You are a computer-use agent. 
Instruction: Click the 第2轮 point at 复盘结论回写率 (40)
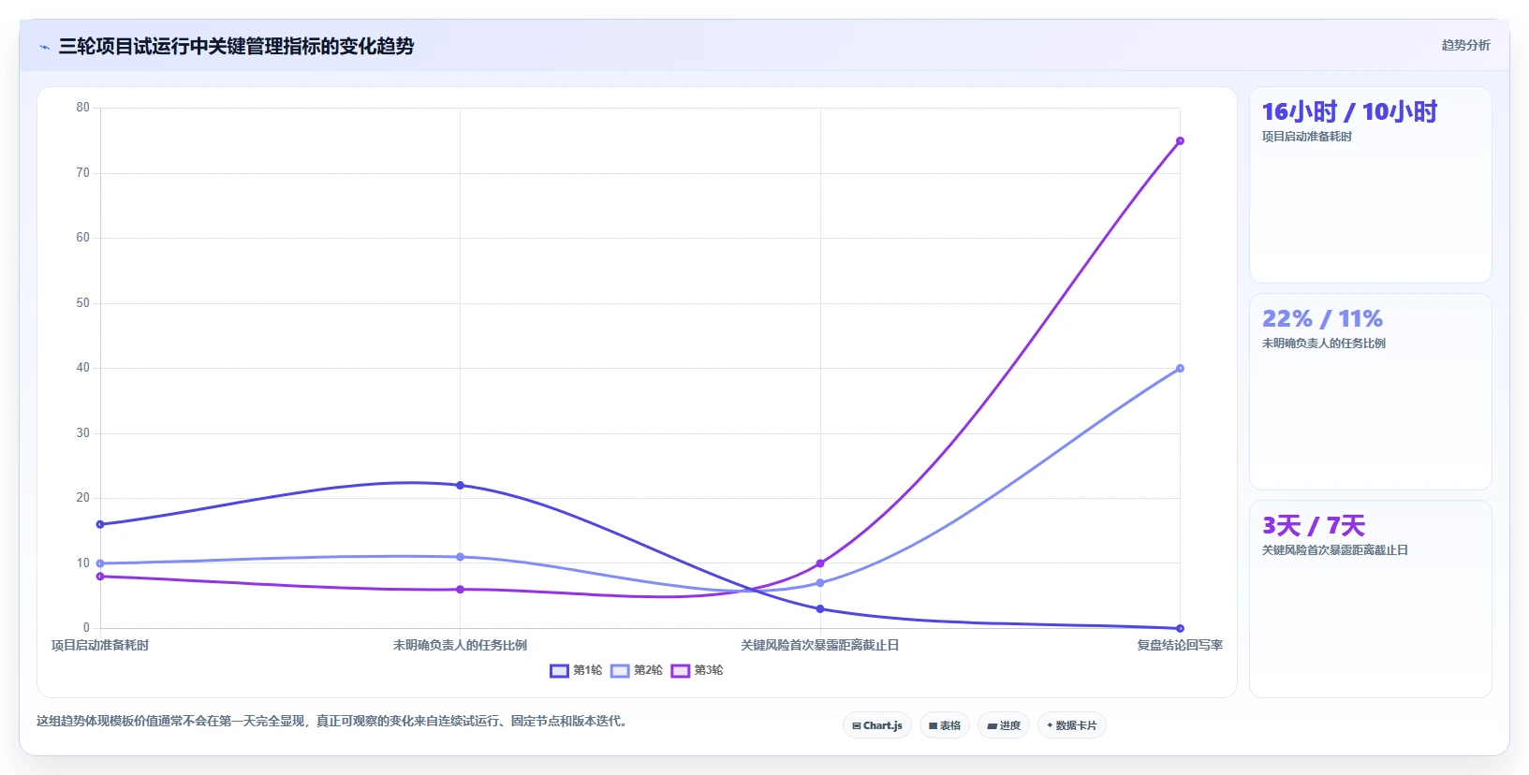tap(1180, 369)
